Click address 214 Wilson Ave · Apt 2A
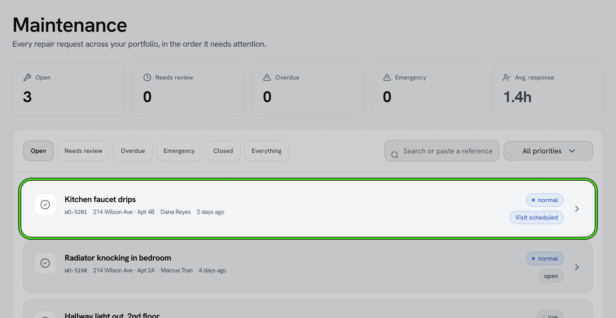The width and height of the screenshot is (616, 318). point(124,270)
